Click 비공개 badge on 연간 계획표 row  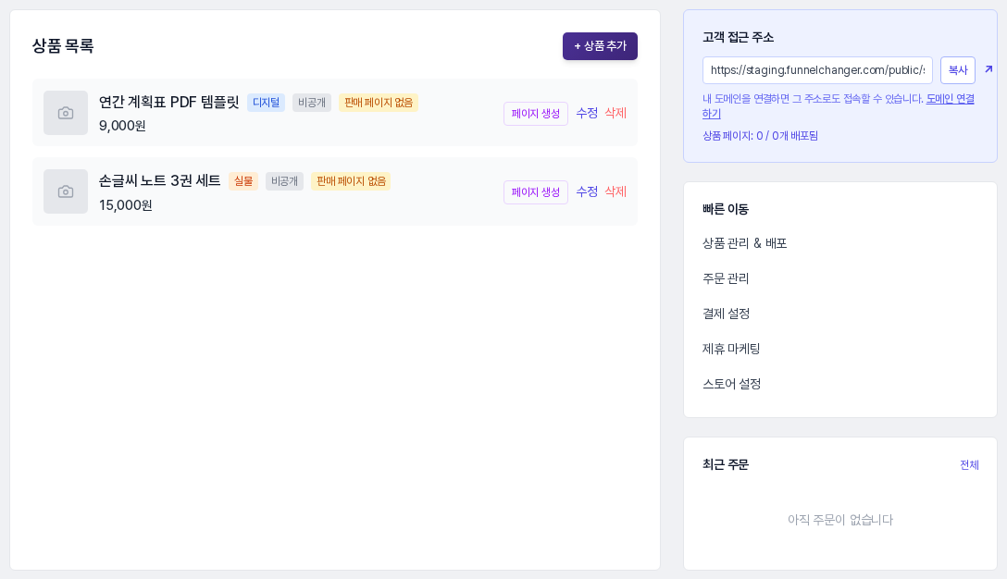[x=312, y=103]
